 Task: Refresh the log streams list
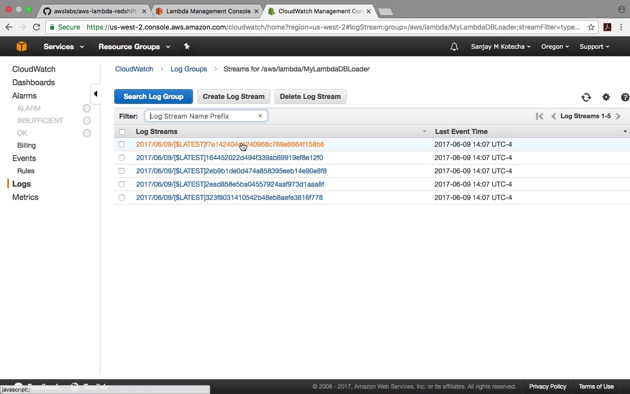(586, 97)
